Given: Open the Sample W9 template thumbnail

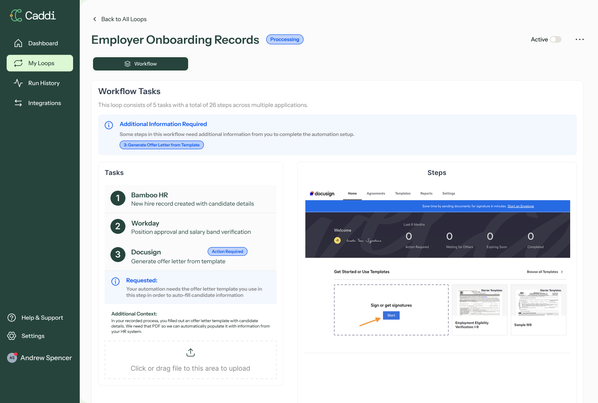Looking at the screenshot, I should pos(539,310).
